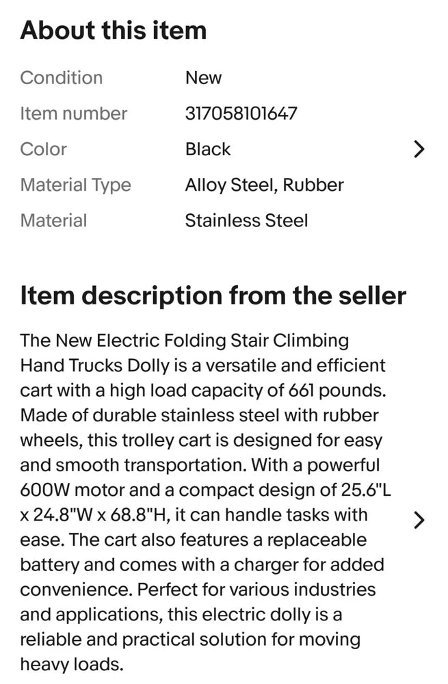
Task: Open full seller description via the lower chevron
Action: 419,520
